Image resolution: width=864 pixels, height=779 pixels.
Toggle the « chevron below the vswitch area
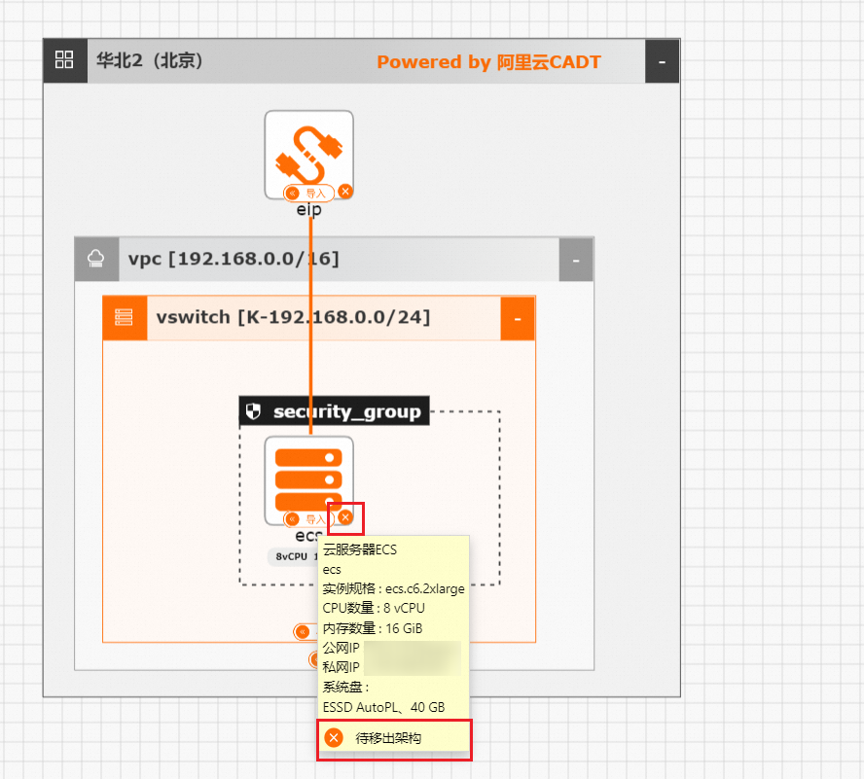click(304, 631)
